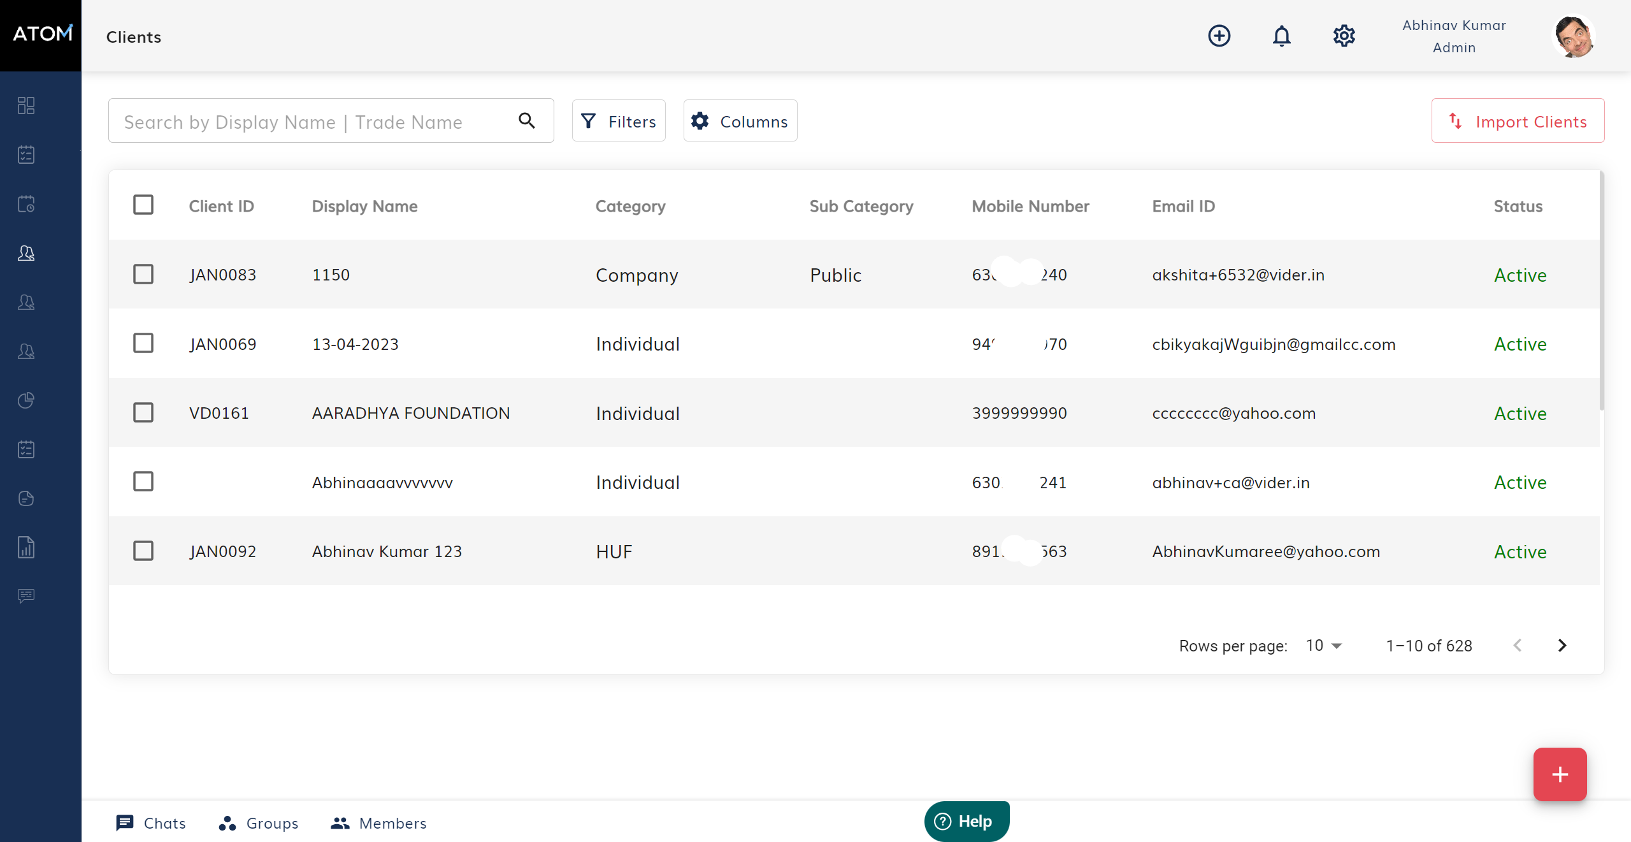Open the Columns selector
1631x842 pixels.
740,120
